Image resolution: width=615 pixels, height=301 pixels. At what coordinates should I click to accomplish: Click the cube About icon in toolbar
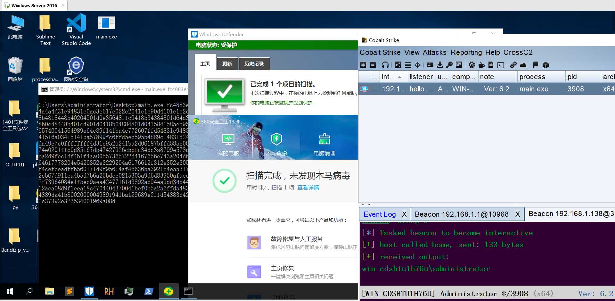(545, 65)
